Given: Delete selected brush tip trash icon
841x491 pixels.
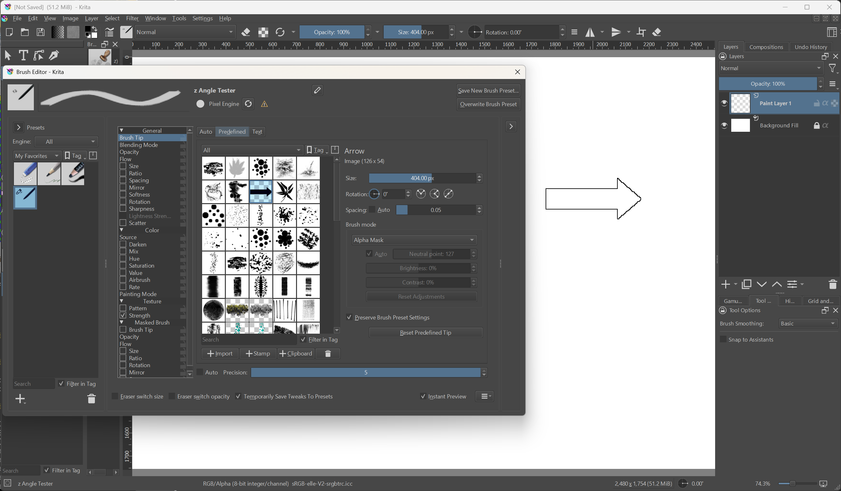Looking at the screenshot, I should [x=328, y=353].
